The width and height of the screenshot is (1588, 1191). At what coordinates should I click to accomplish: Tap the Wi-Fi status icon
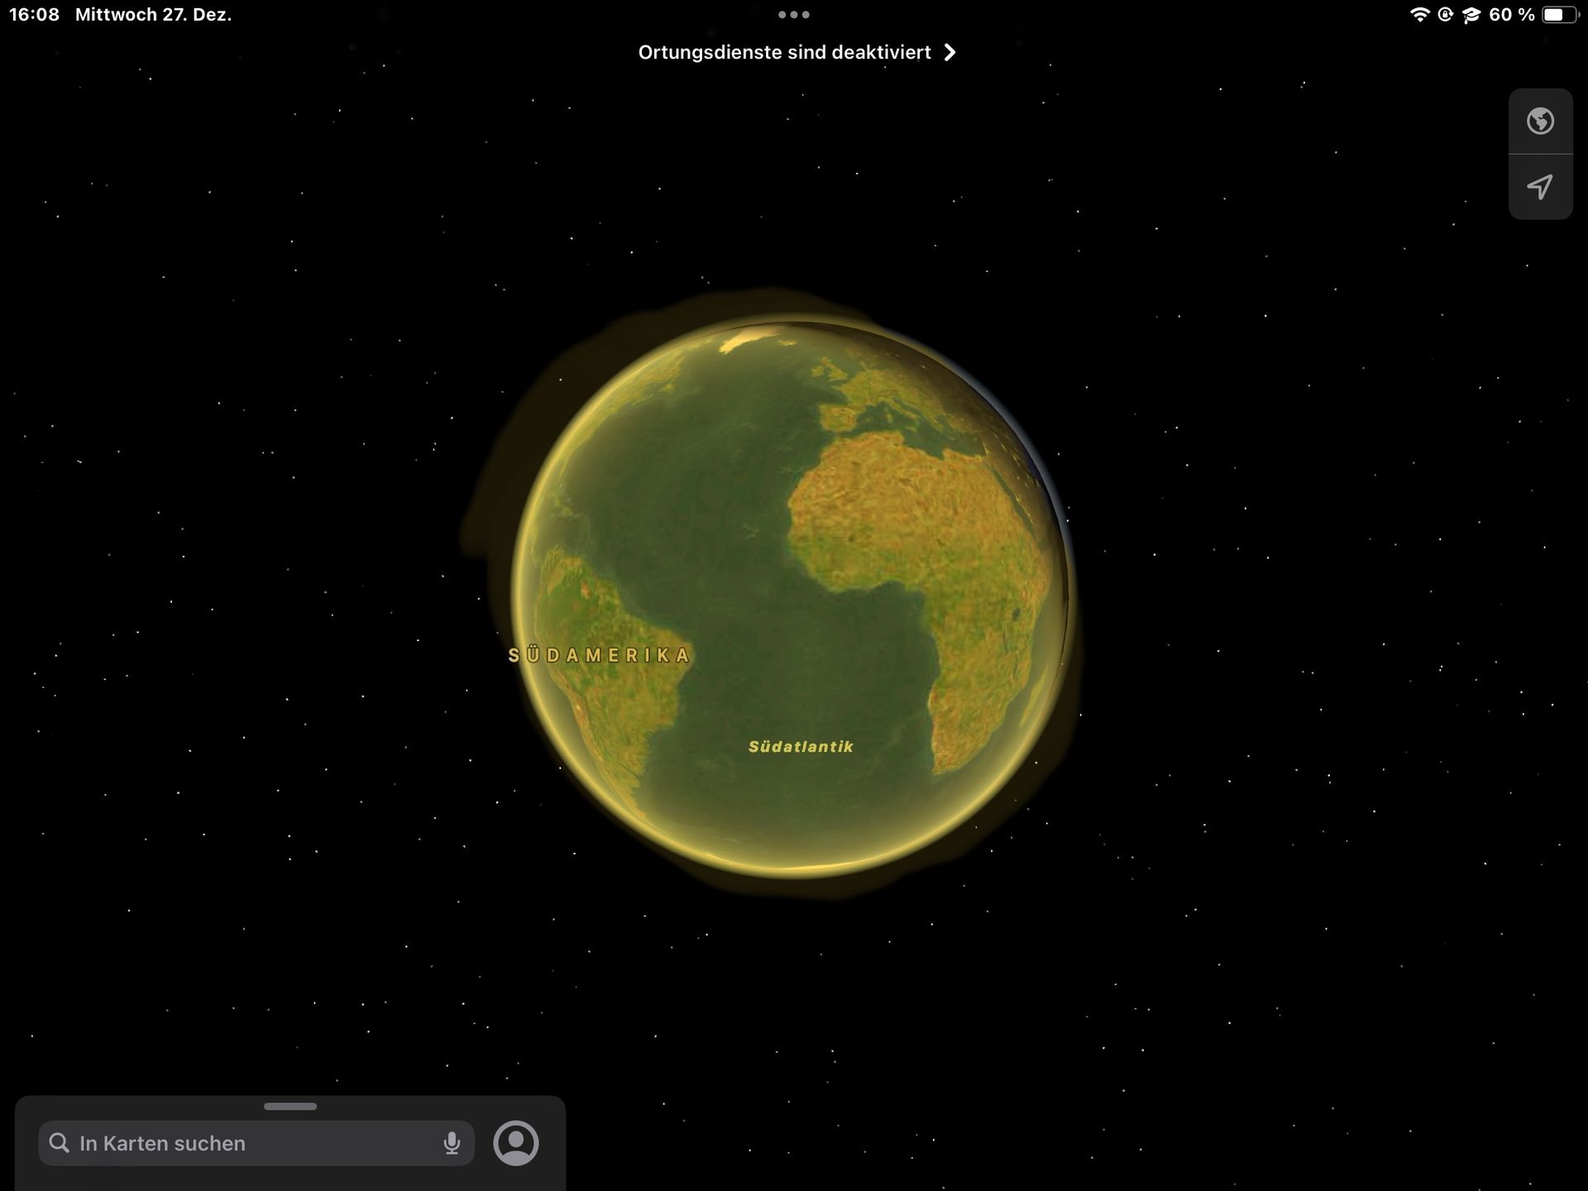pyautogui.click(x=1419, y=15)
